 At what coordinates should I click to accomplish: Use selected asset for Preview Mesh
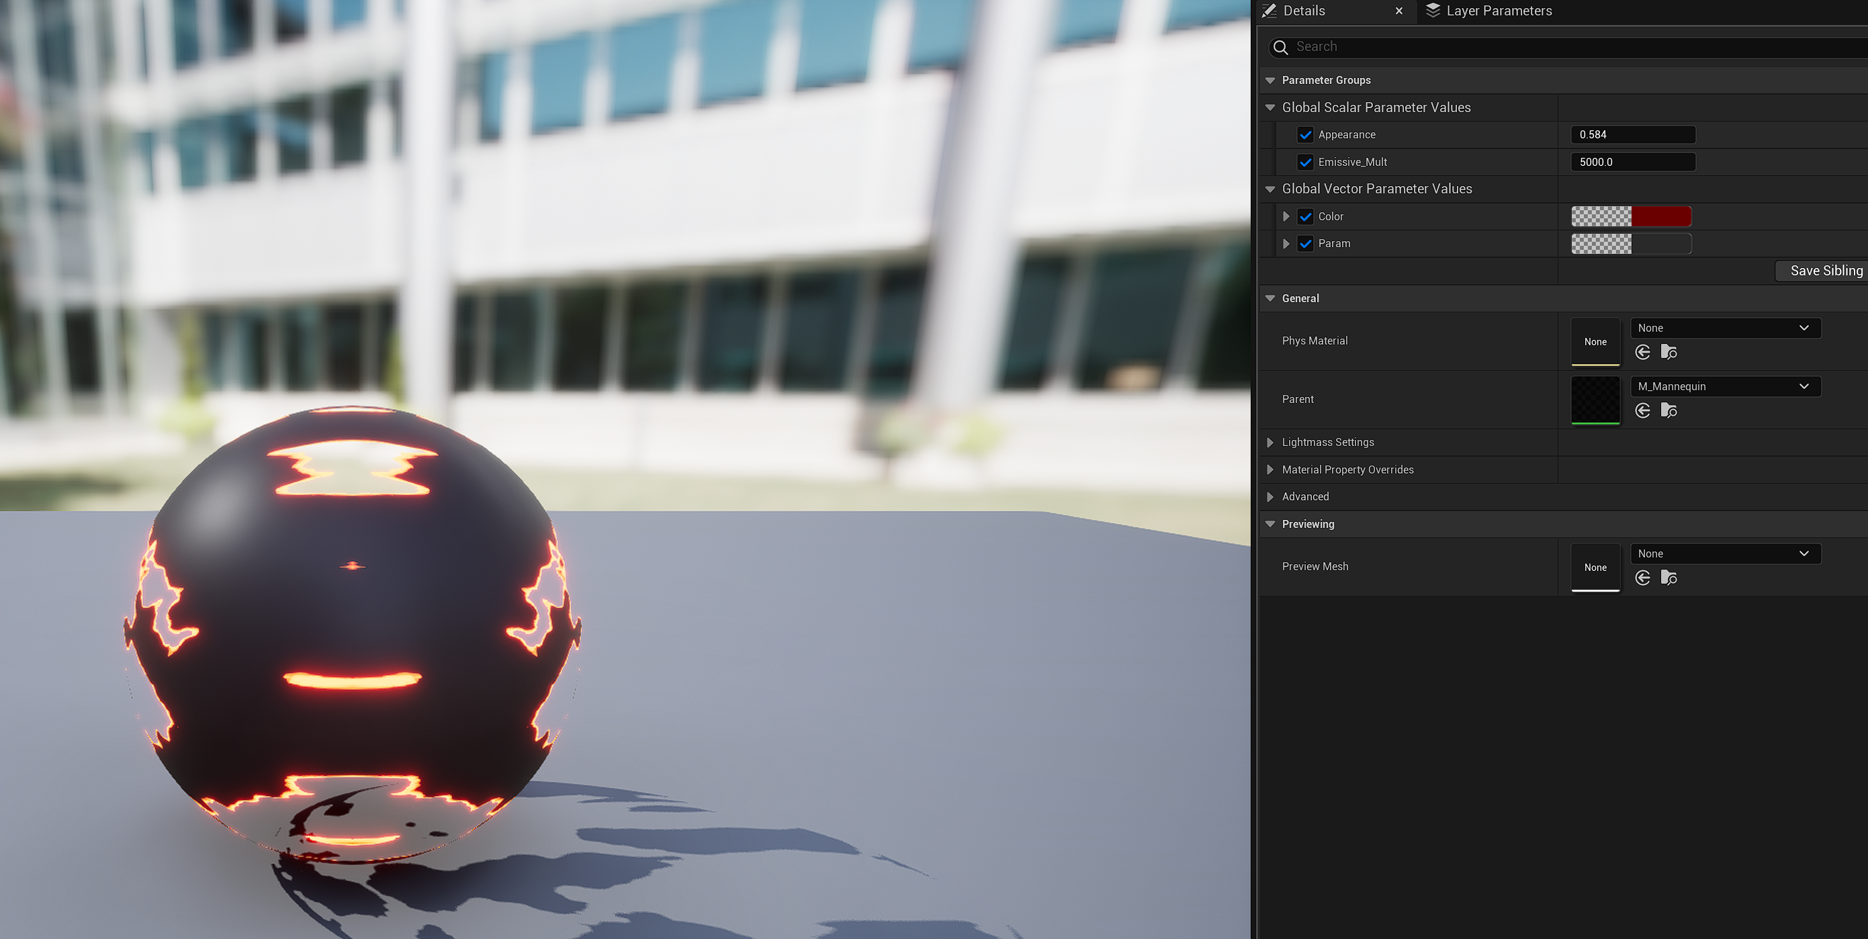pos(1643,578)
